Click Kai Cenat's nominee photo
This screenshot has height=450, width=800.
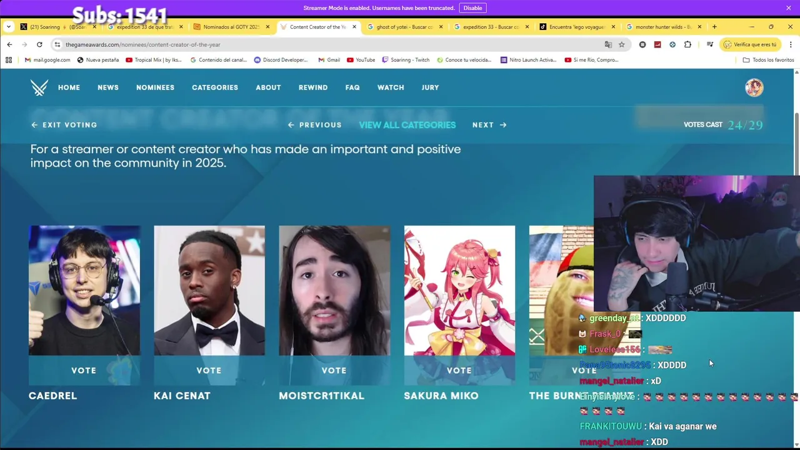pos(209,291)
